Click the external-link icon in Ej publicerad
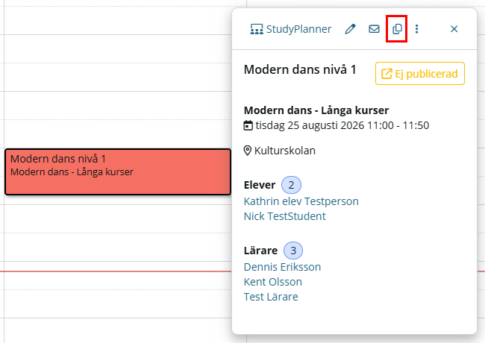Image resolution: width=485 pixels, height=343 pixels. (387, 74)
